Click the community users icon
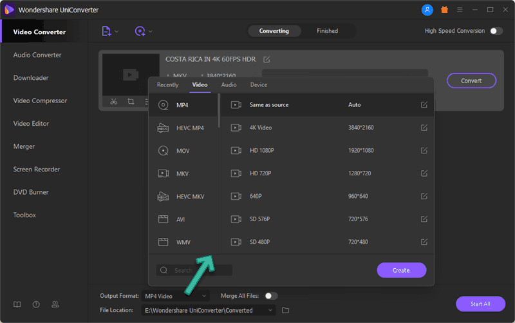 point(55,304)
